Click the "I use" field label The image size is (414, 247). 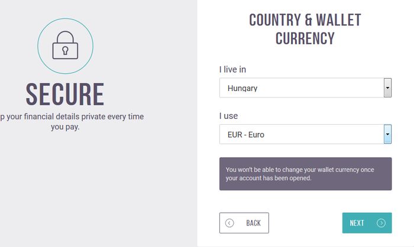[x=229, y=116]
